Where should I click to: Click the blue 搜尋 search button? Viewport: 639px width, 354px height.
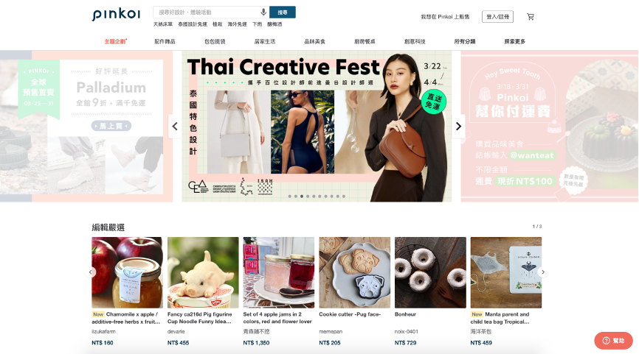click(283, 13)
